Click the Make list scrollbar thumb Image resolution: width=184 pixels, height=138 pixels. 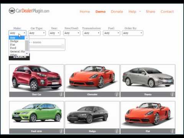27,45
